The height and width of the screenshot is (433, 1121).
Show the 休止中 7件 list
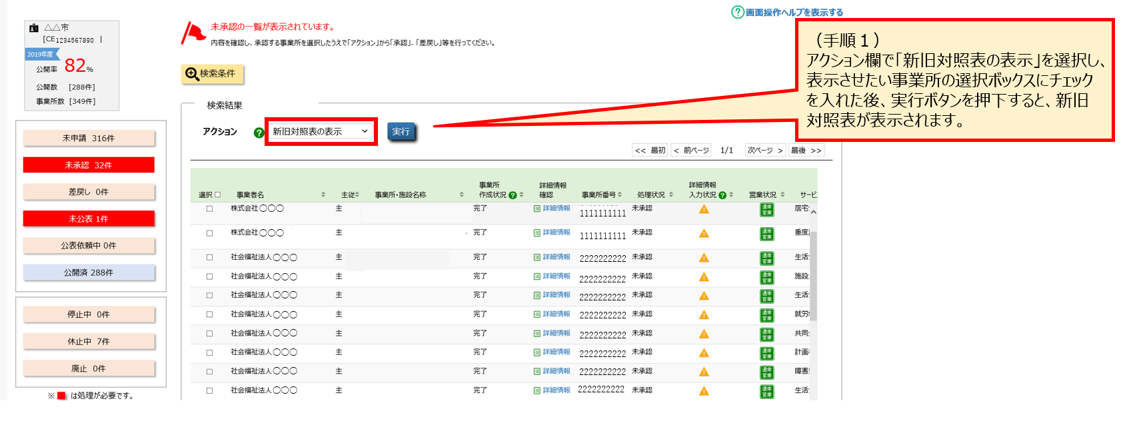89,342
